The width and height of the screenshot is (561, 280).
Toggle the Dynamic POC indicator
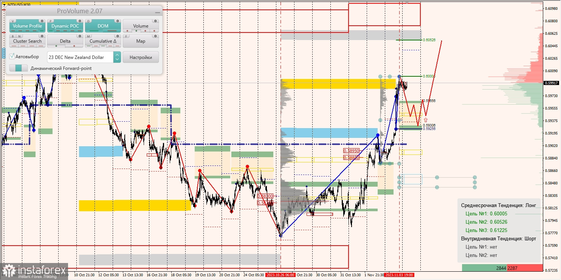(x=65, y=26)
